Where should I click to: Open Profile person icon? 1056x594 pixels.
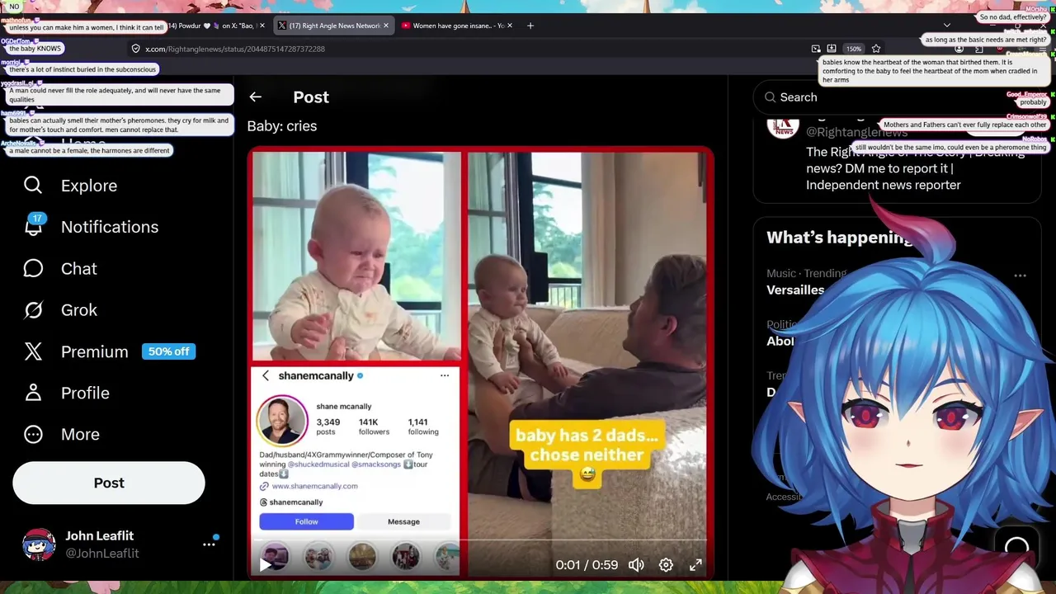point(33,393)
